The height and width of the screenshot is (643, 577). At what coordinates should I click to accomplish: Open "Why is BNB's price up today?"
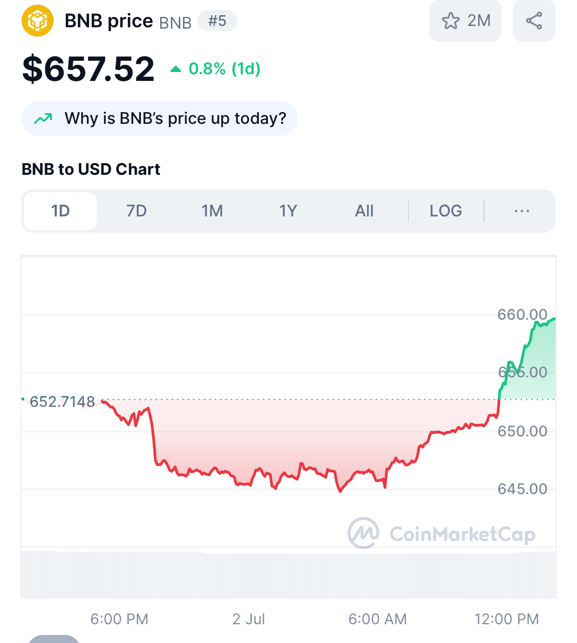click(159, 118)
